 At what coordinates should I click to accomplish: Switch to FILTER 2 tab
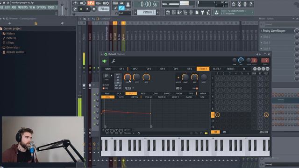tap(217, 69)
